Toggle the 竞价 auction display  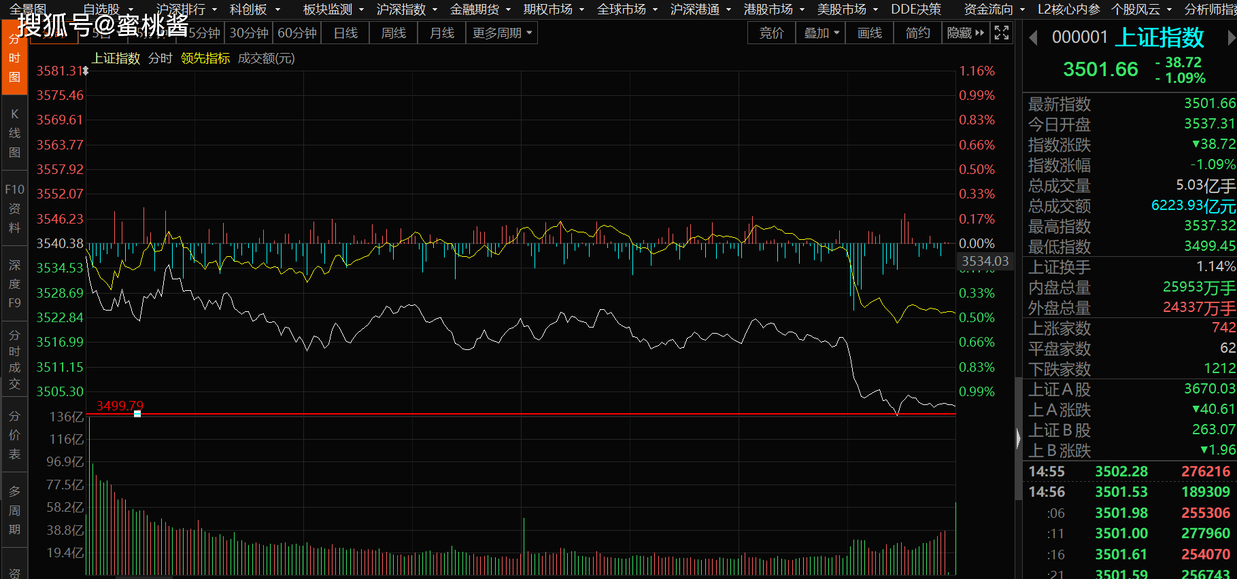[772, 33]
